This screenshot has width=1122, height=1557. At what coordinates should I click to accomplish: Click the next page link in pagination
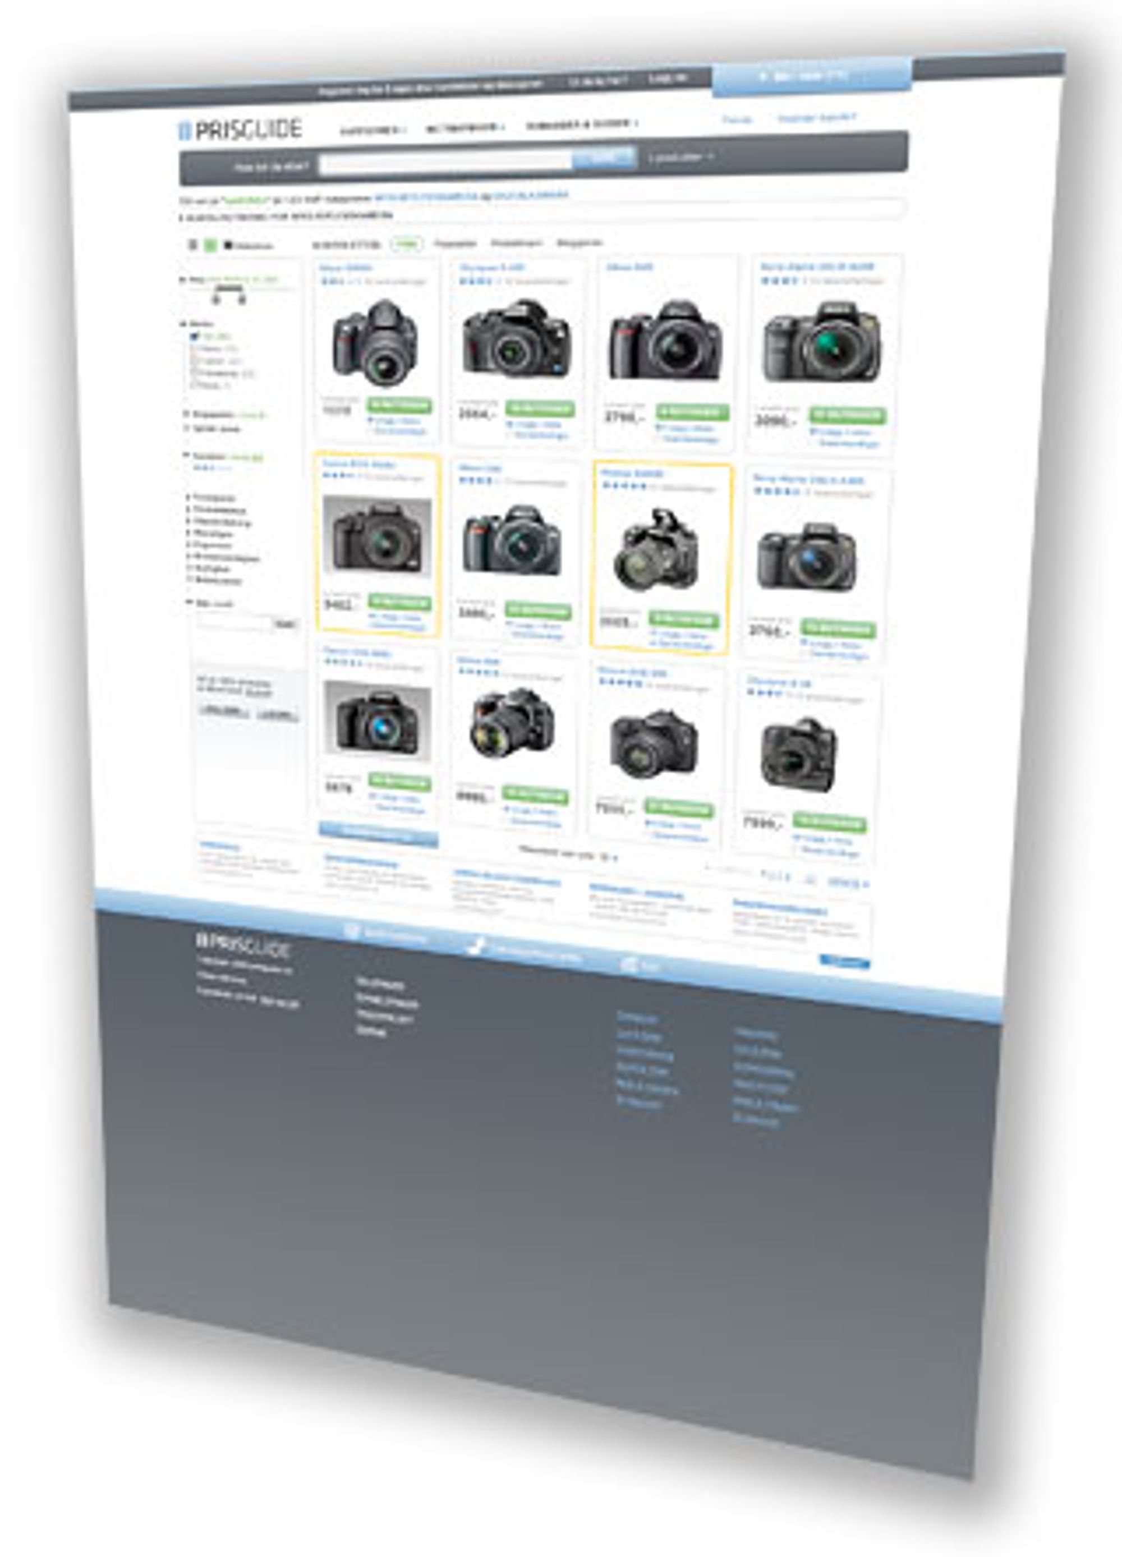tap(848, 883)
